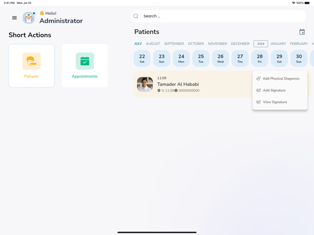
Task: Click the green Appointments calendar icon
Action: pyautogui.click(x=85, y=61)
